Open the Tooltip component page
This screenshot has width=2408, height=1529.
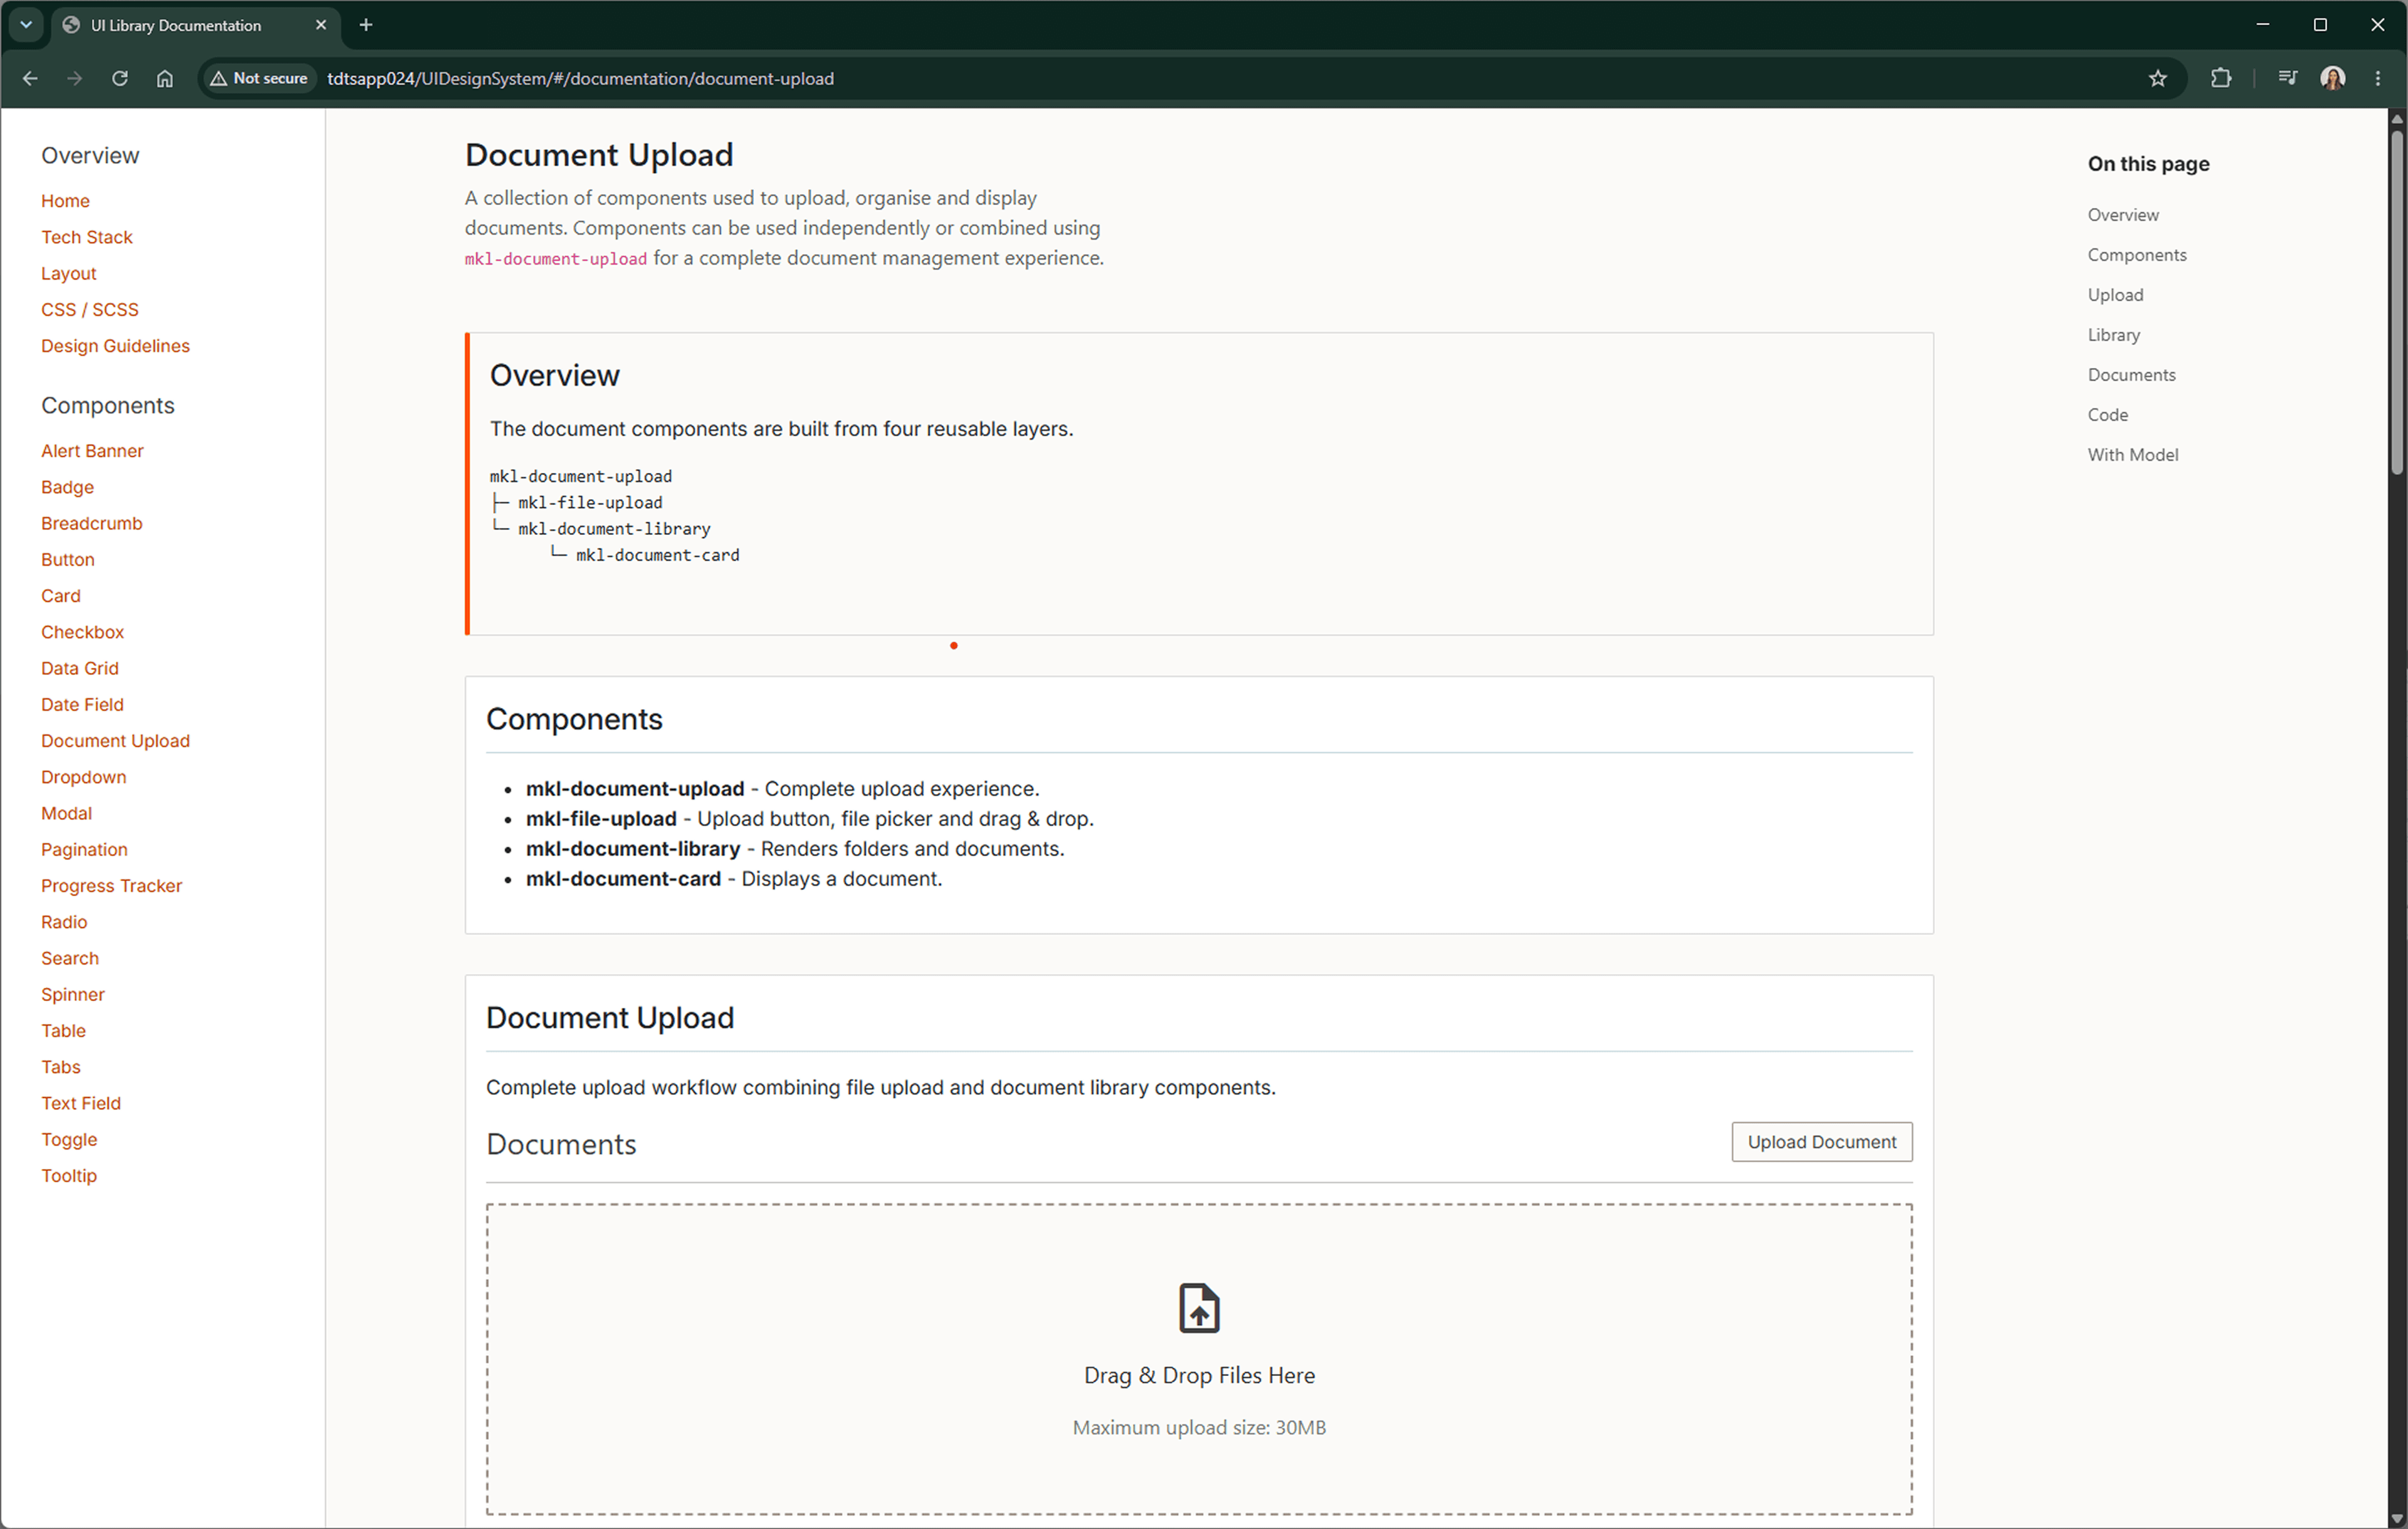click(69, 1176)
